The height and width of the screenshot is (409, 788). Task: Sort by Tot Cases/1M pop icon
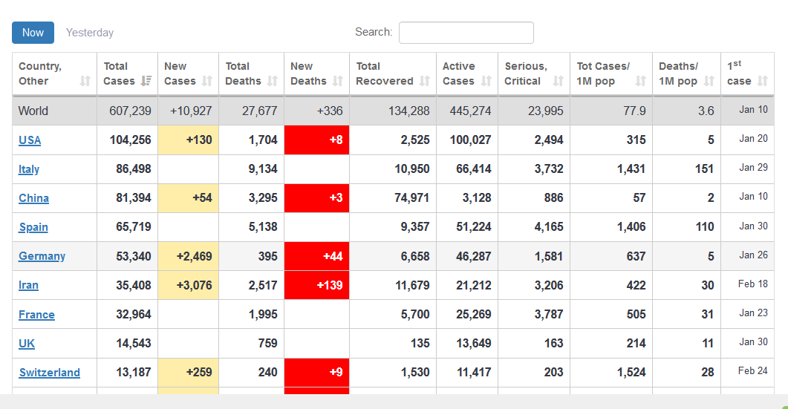click(x=641, y=81)
